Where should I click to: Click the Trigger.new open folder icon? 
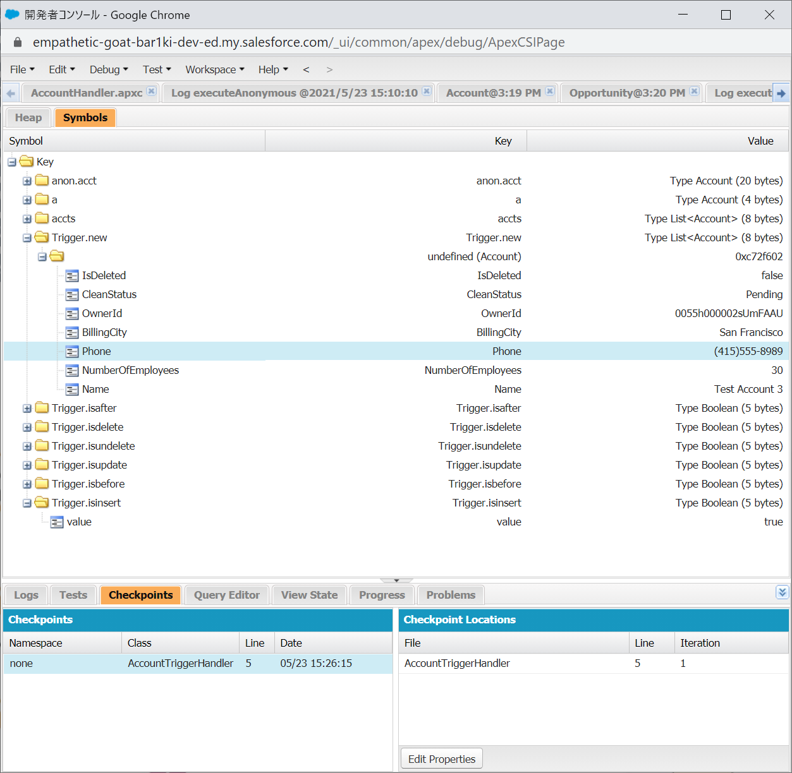[x=42, y=237]
